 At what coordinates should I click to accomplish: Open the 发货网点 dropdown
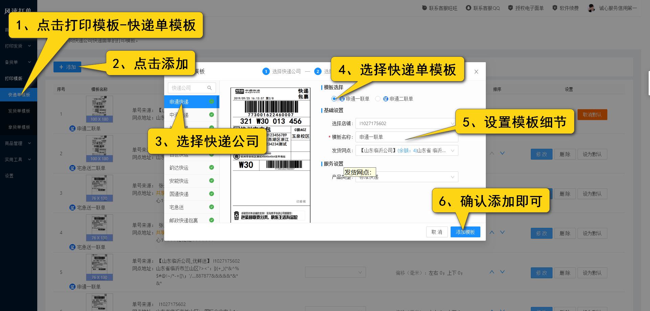coord(406,150)
